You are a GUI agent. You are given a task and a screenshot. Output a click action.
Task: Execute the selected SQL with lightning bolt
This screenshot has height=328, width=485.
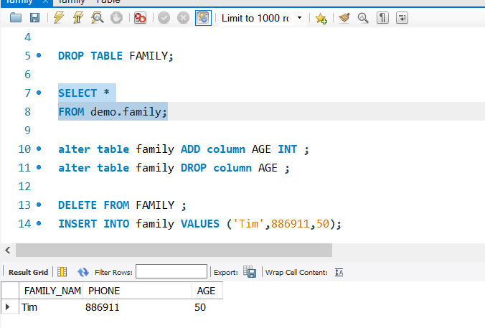coord(59,18)
